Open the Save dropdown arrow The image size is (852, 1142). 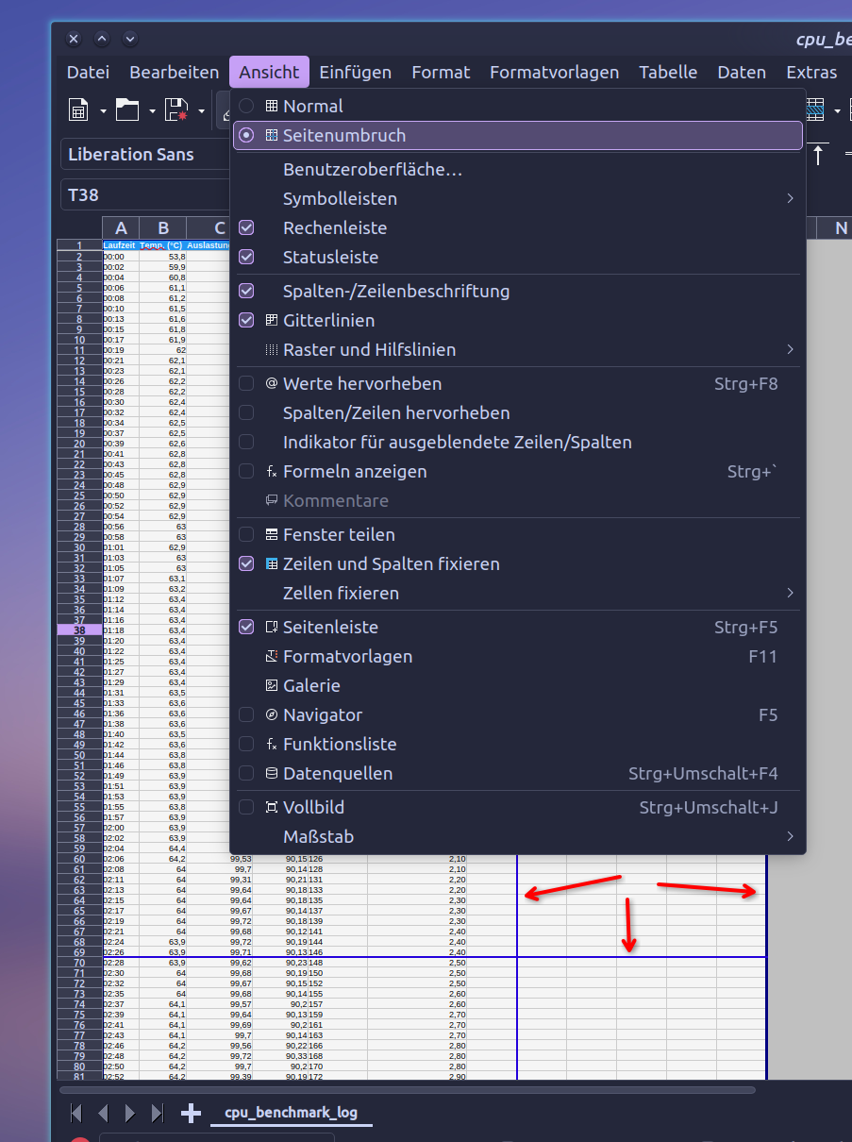(201, 111)
